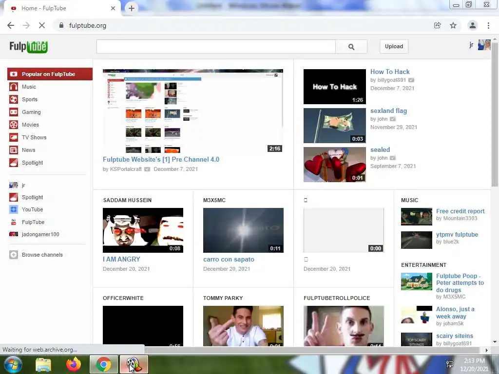Image resolution: width=499 pixels, height=374 pixels.
Task: Open the sexland flag video link
Action: point(388,111)
